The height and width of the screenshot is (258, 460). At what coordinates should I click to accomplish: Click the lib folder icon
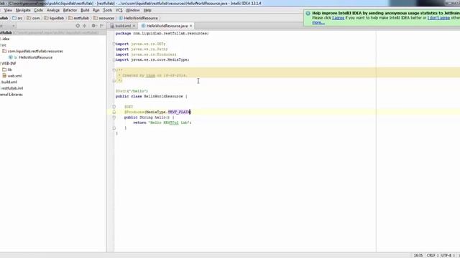pyautogui.click(x=4, y=70)
